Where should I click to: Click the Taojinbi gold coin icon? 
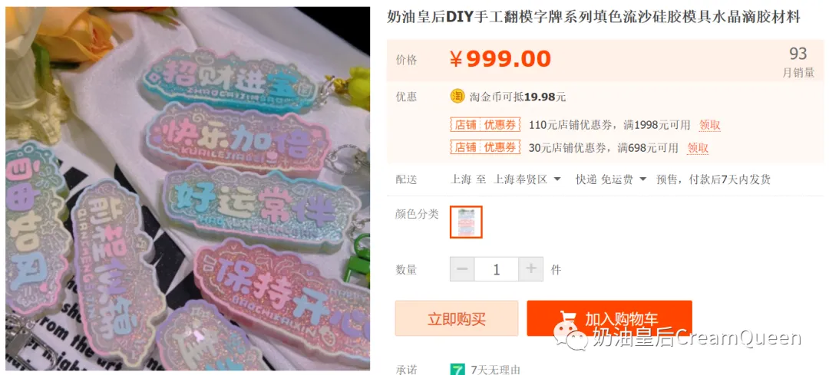(x=457, y=96)
